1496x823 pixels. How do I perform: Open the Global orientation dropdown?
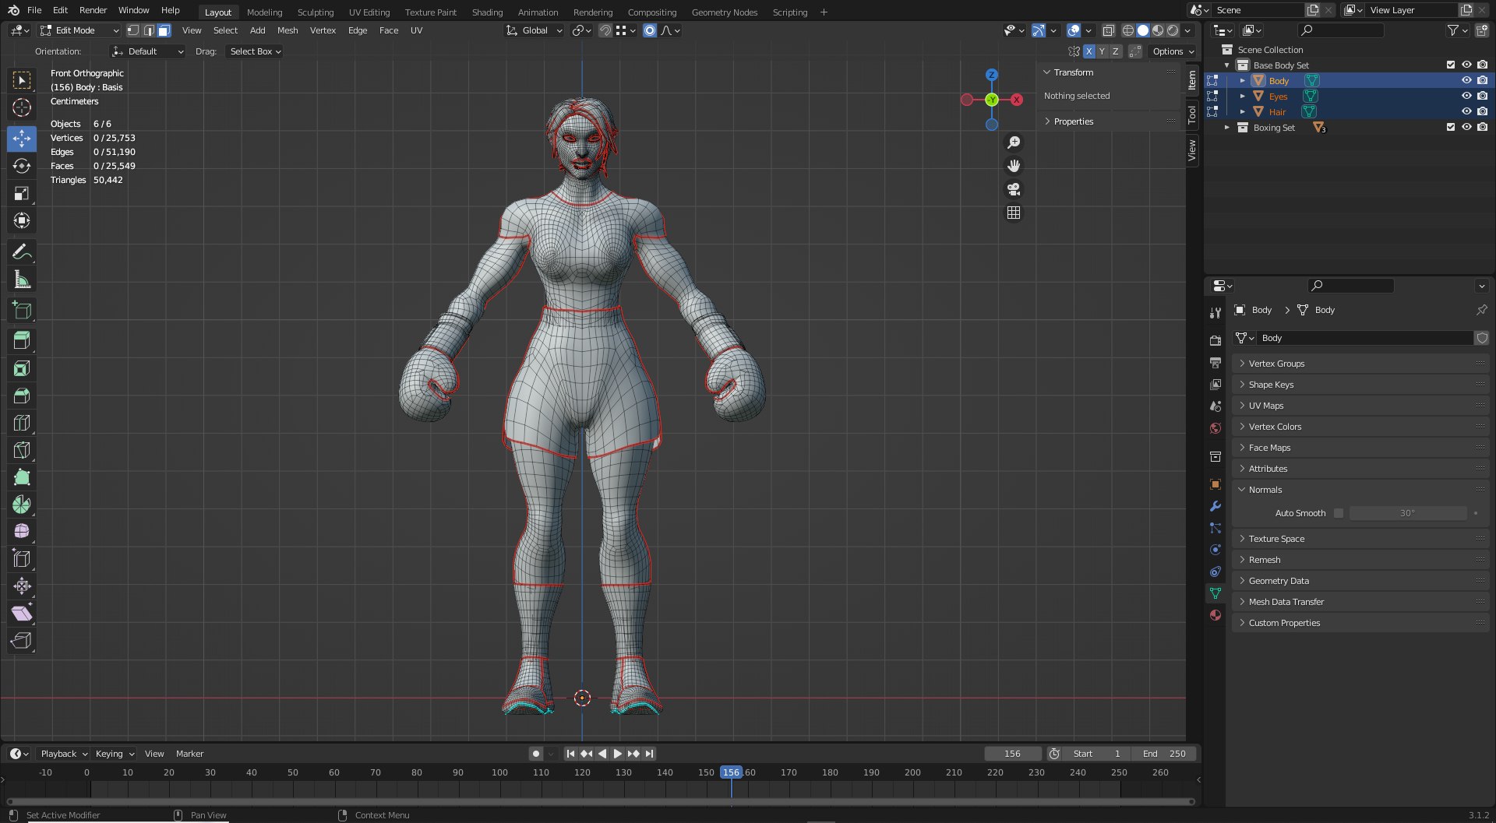pos(534,30)
